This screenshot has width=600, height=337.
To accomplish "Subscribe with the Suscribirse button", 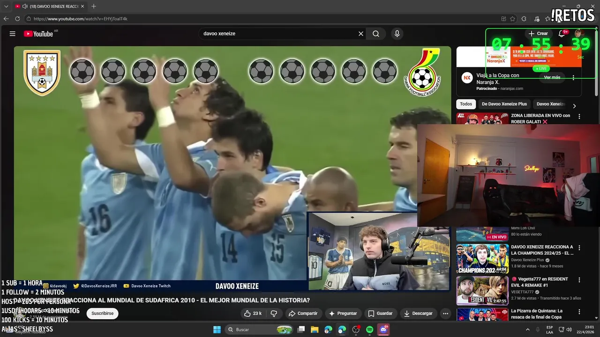I will 102,314.
